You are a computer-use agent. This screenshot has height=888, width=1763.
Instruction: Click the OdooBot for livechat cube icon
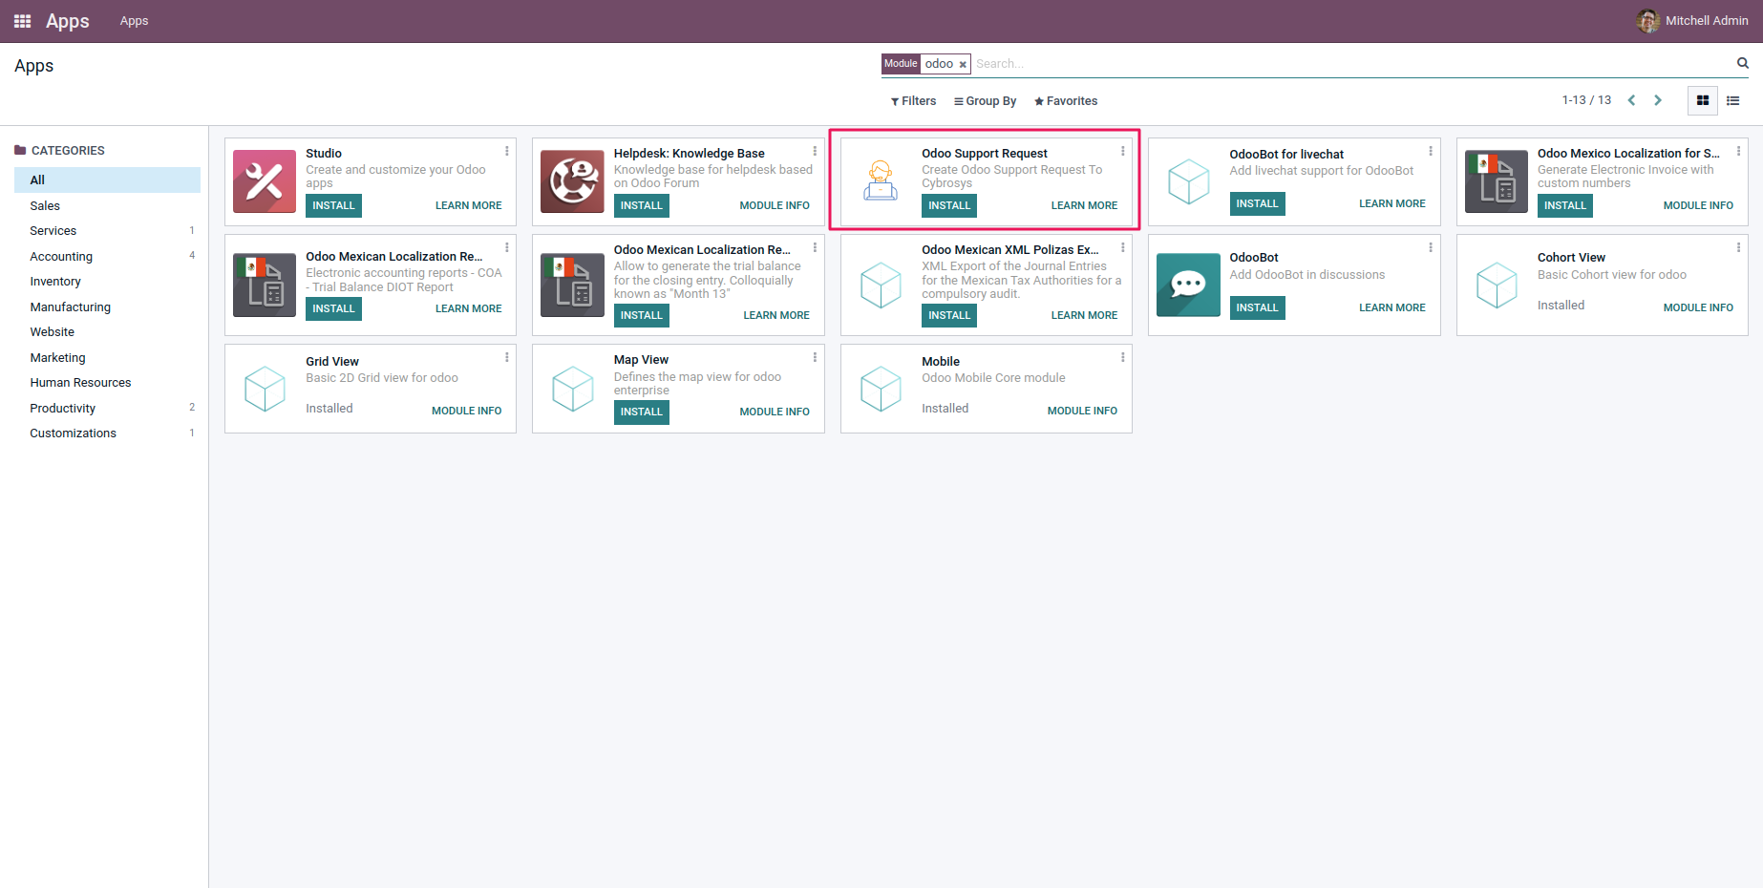tap(1188, 181)
